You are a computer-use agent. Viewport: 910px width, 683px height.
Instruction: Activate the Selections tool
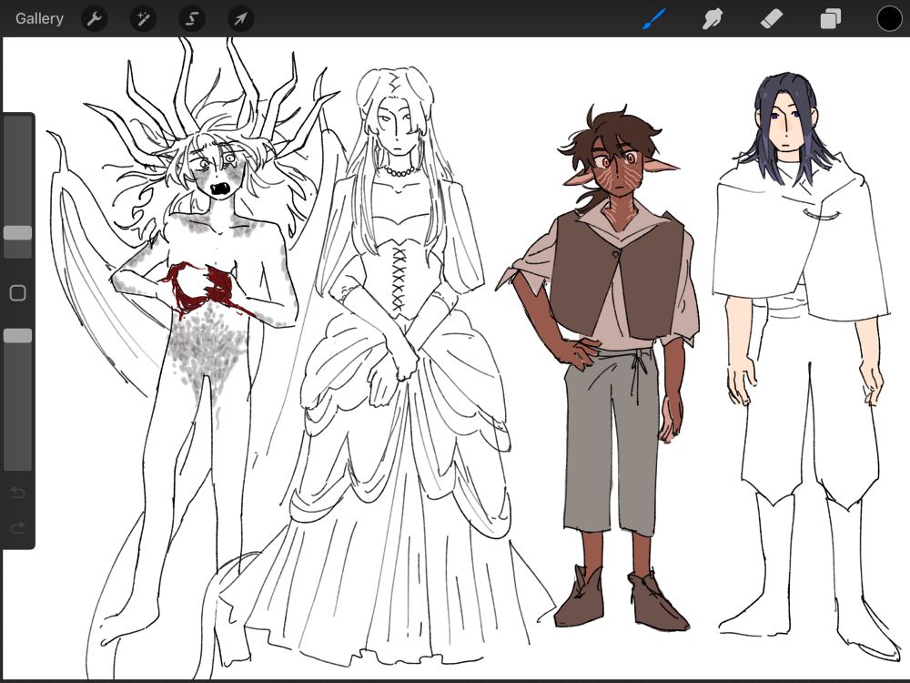coord(191,18)
